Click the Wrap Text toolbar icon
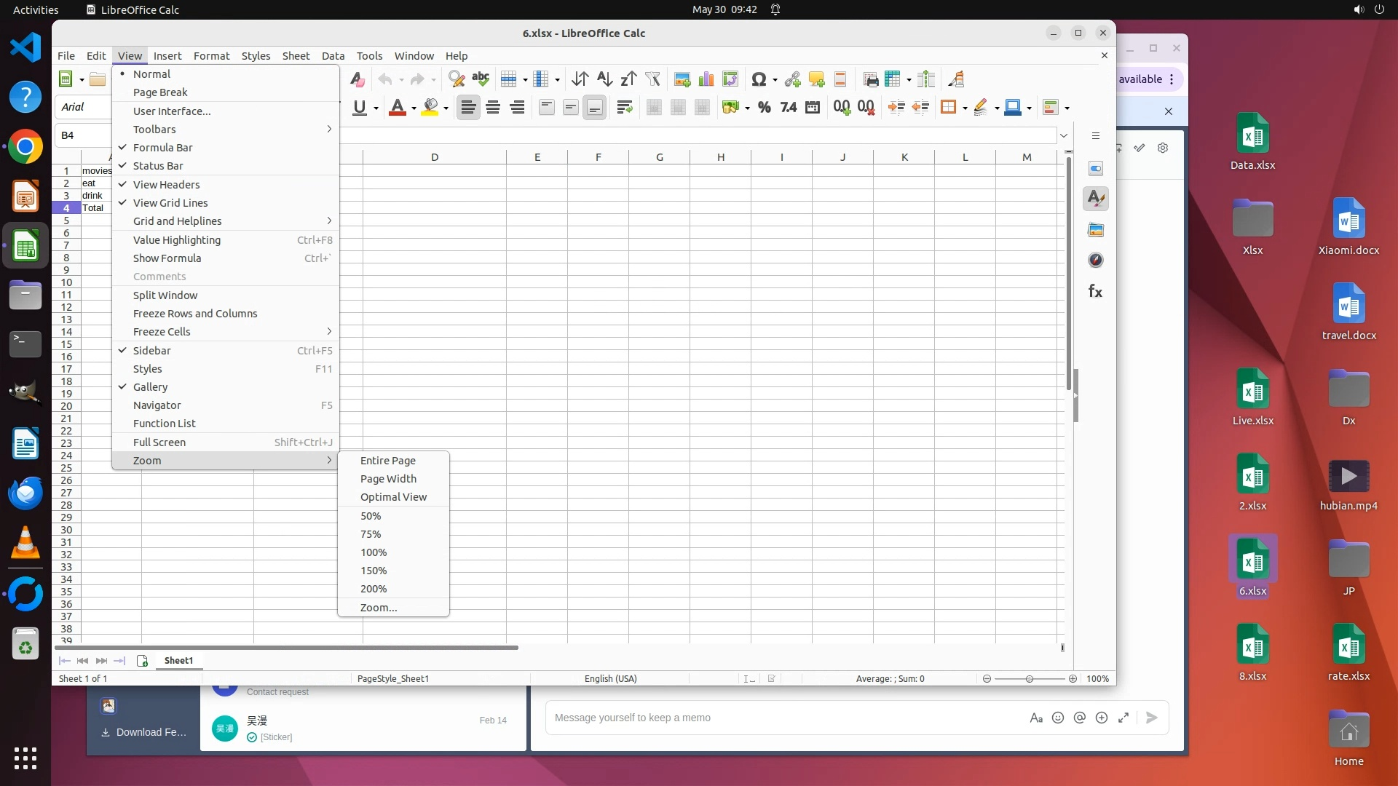1398x786 pixels. 624,108
